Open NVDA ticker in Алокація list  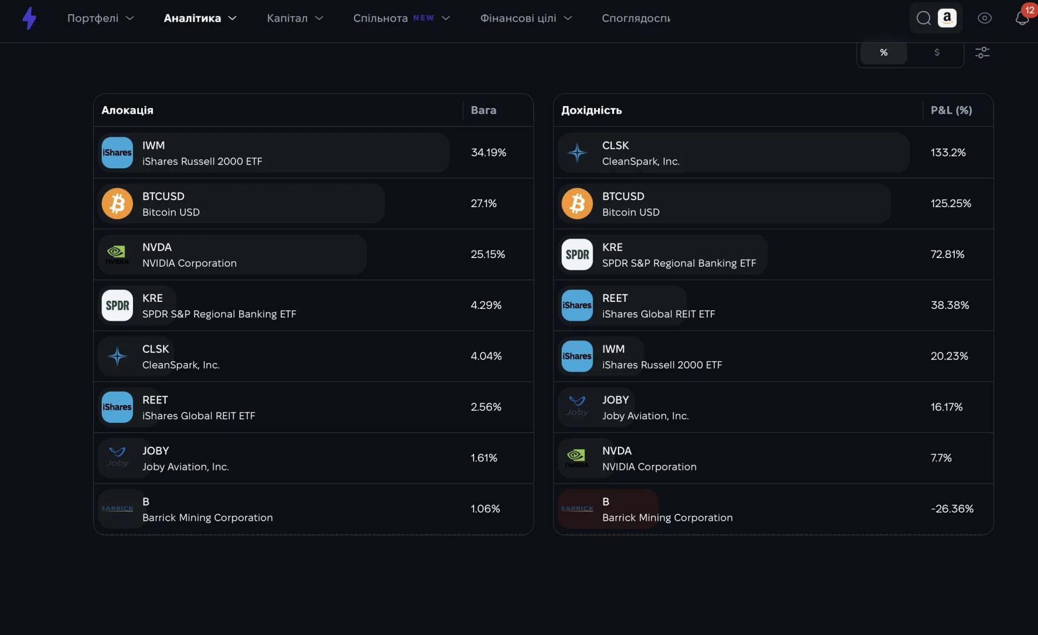[157, 247]
